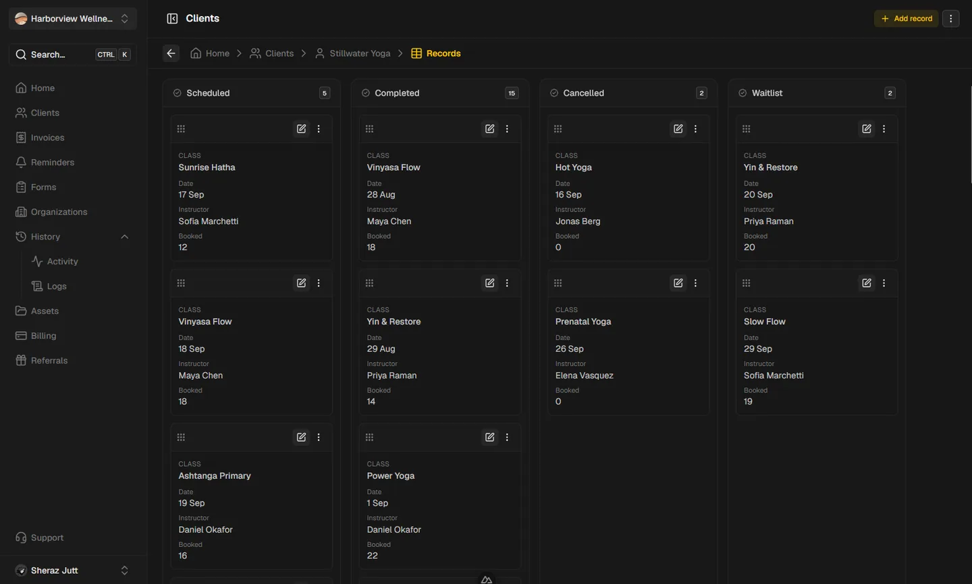Open options menu for Sunrise Hatha card

tap(319, 129)
